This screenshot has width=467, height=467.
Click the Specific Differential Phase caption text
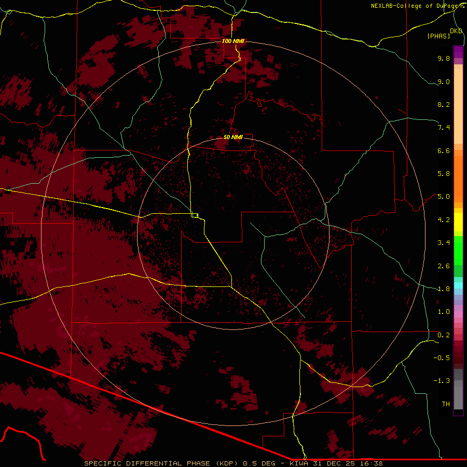(x=233, y=463)
